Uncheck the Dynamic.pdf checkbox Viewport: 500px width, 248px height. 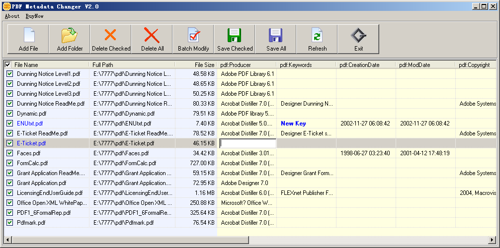pyautogui.click(x=9, y=114)
